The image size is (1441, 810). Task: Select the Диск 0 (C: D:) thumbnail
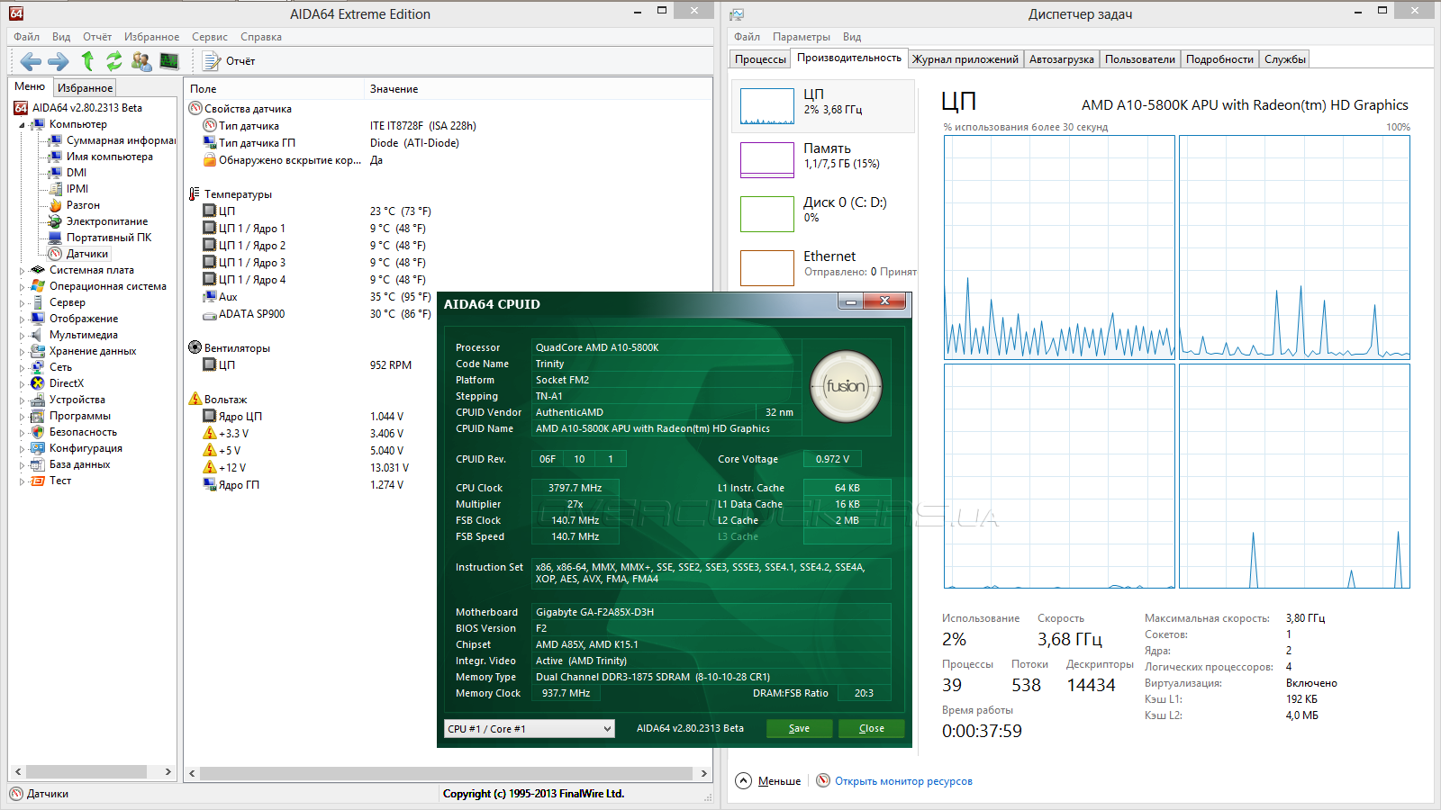[823, 214]
